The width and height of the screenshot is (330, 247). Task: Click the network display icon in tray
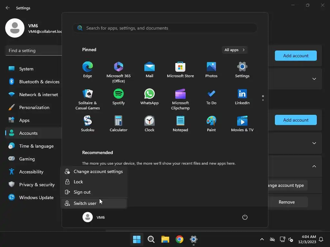tap(282, 239)
